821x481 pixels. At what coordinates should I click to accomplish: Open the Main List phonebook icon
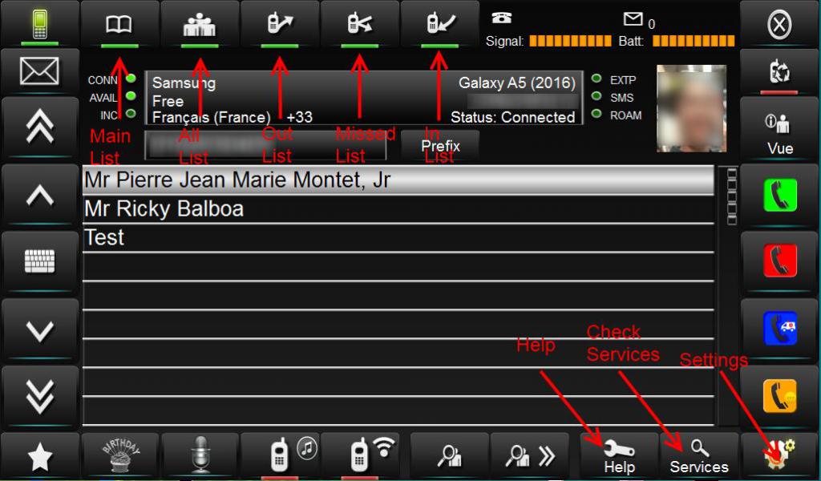pos(119,24)
